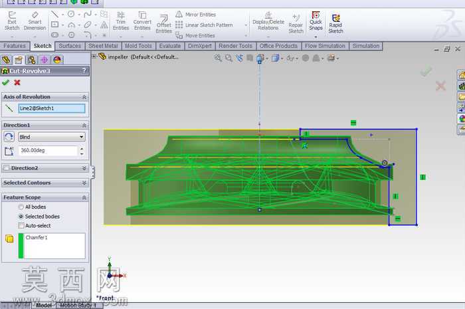Viewport: 465px width, 309px height.
Task: Confirm sketch via viewport corner checkmark
Action: coord(426,72)
